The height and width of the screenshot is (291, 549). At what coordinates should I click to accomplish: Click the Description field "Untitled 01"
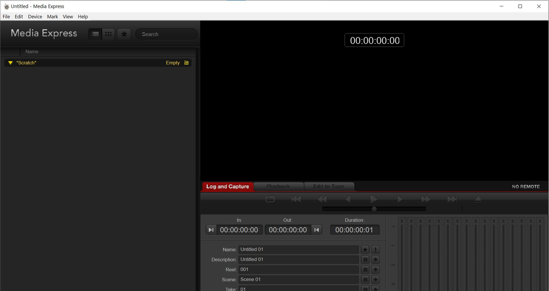point(299,259)
